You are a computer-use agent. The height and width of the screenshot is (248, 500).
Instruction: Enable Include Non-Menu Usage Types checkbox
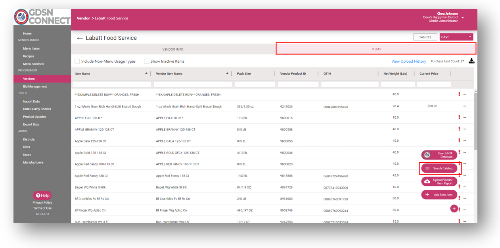[77, 62]
